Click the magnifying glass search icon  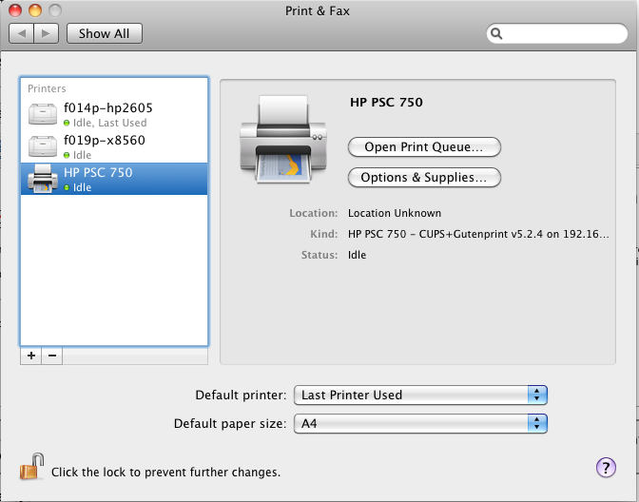pyautogui.click(x=496, y=33)
